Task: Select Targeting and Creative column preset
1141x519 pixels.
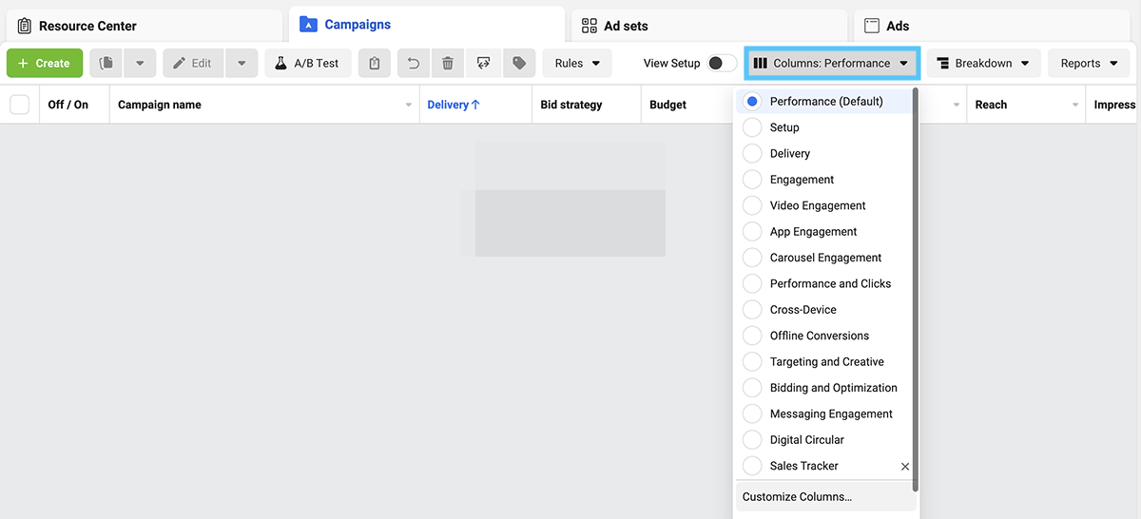Action: (824, 361)
